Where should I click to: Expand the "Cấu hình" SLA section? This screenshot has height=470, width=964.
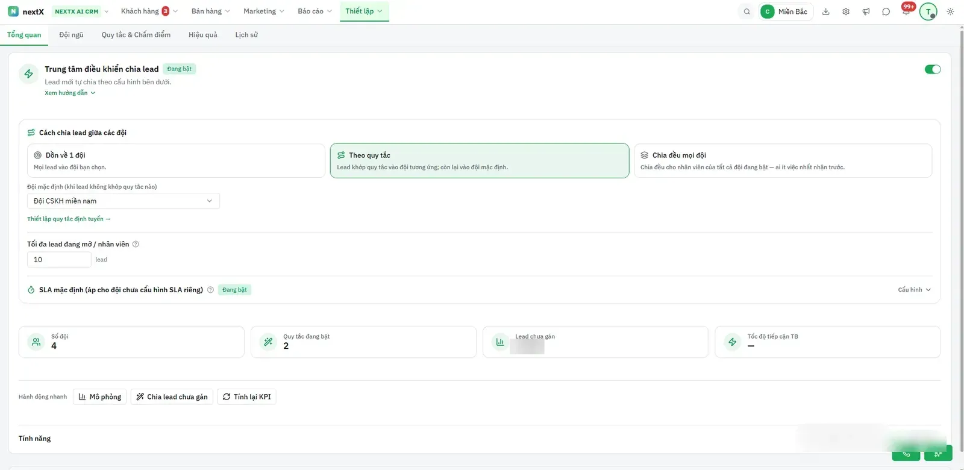click(x=914, y=290)
